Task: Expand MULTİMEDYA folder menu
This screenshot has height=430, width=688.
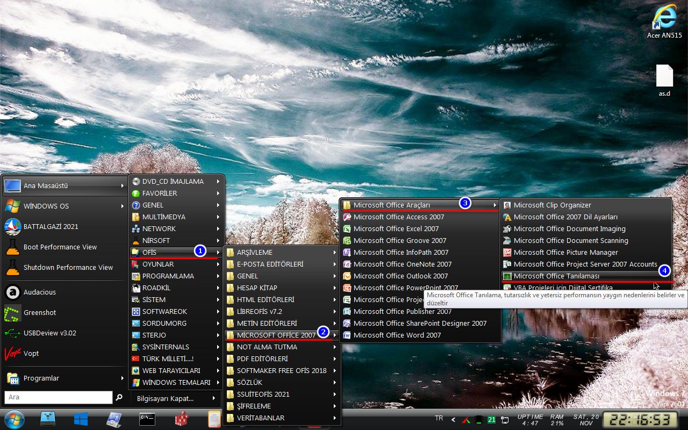Action: [176, 217]
